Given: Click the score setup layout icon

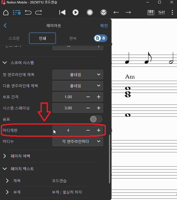Looking at the screenshot, I should tap(17, 12).
